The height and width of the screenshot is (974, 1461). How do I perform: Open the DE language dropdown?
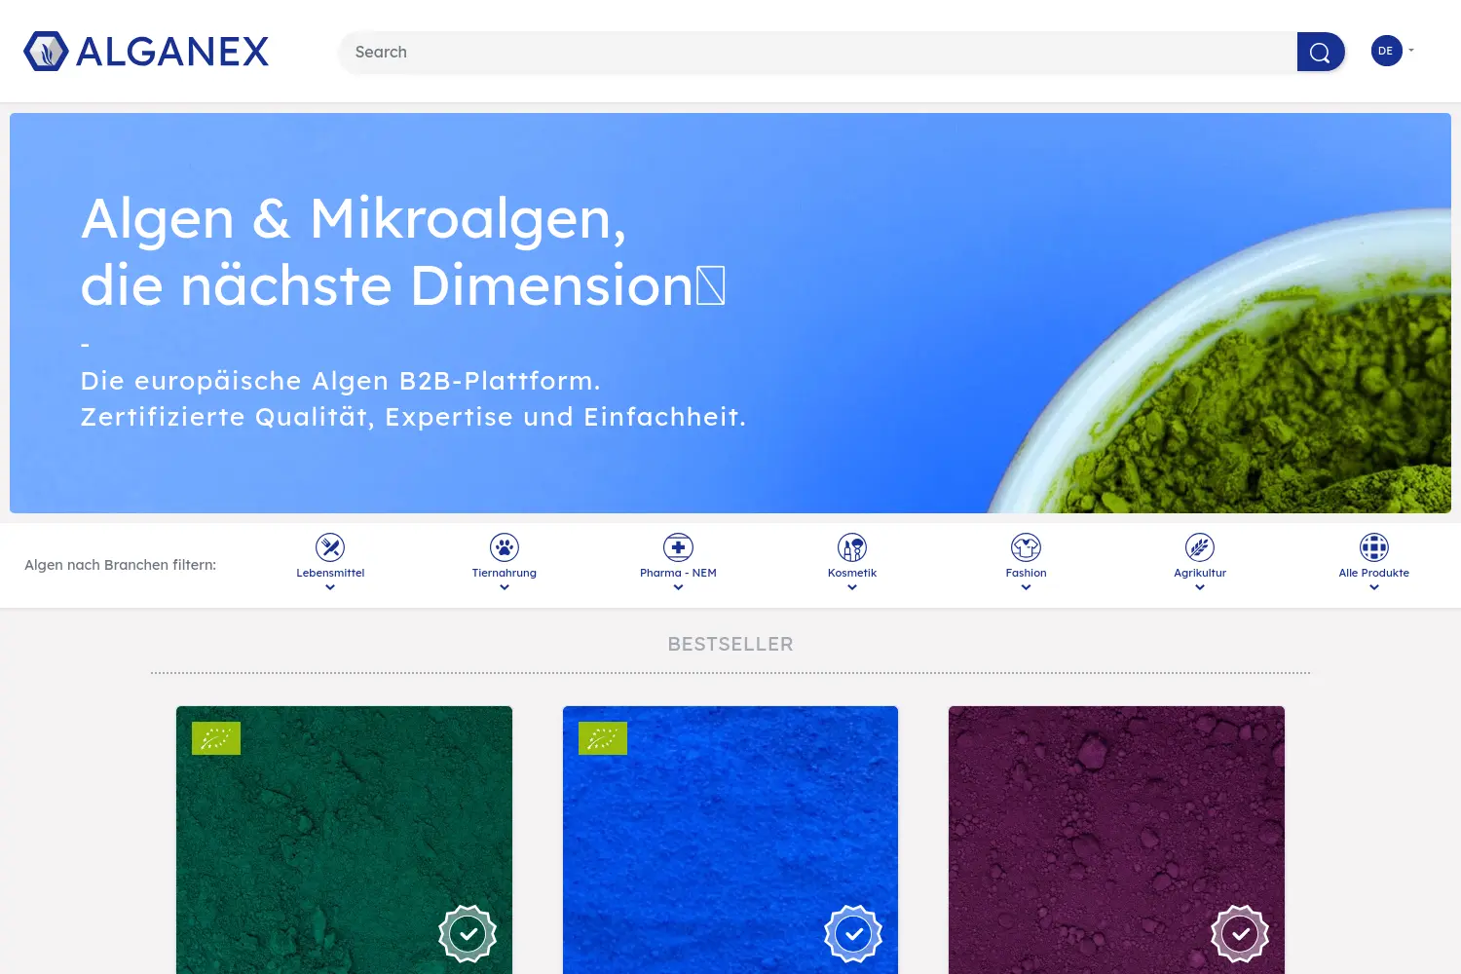pos(1387,51)
